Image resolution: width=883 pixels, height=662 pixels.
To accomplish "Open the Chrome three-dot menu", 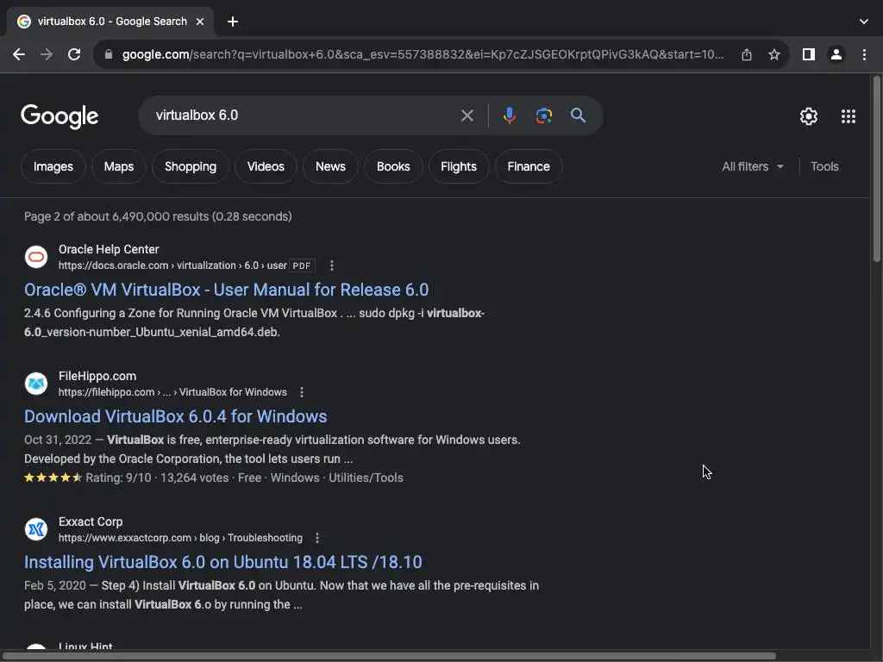I will click(864, 54).
